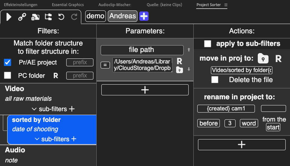The image size is (290, 166).
Task: Uncheck the Pr/AE project checkbox
Action: [x=8, y=62]
